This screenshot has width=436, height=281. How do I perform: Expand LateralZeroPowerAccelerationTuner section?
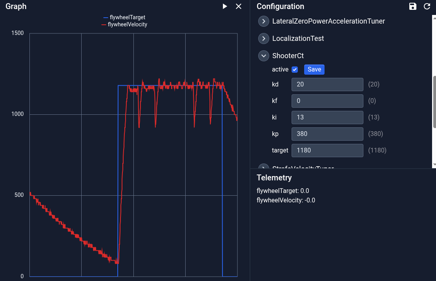[x=264, y=21]
